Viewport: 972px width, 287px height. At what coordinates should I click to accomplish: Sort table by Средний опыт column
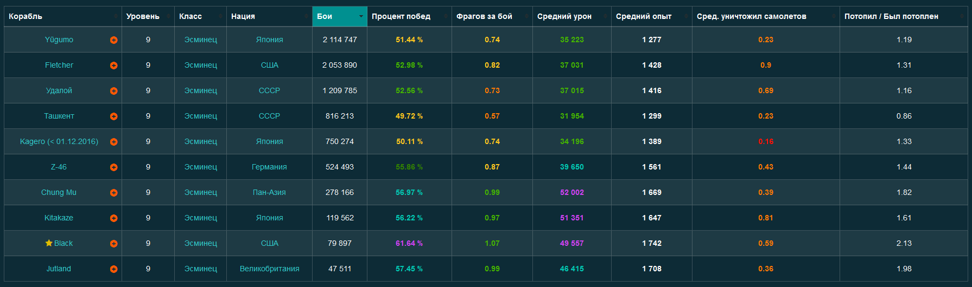[x=652, y=16]
